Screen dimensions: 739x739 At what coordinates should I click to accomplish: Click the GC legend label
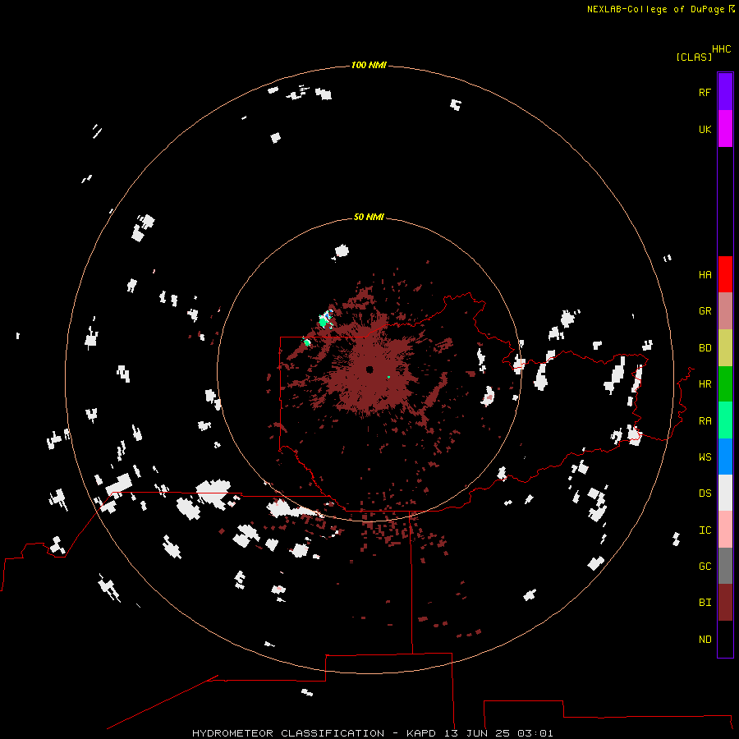tap(705, 567)
